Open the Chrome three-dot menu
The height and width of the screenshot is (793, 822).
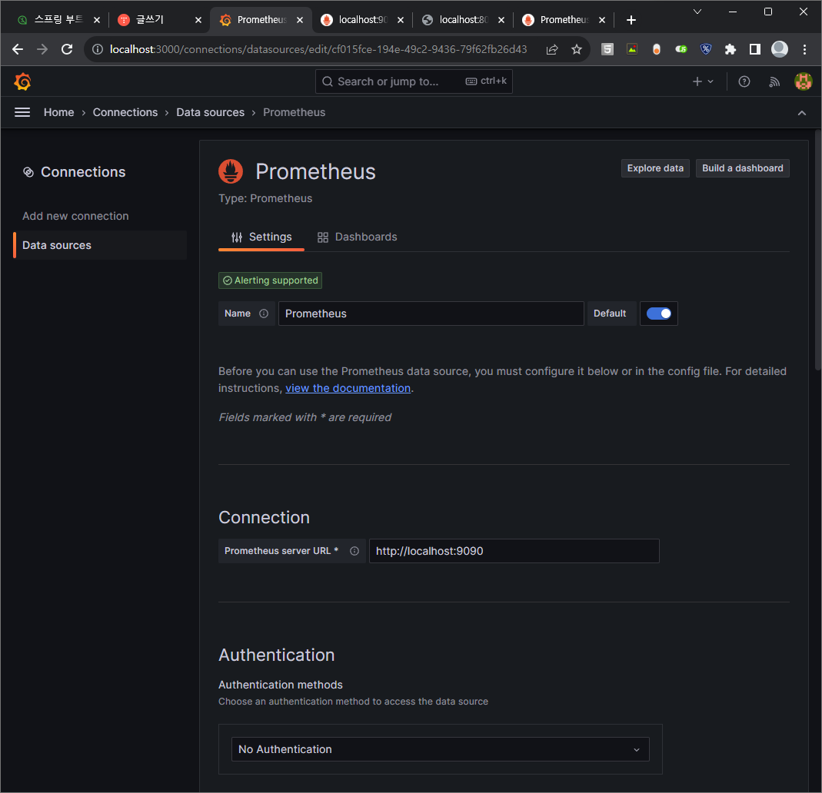805,49
